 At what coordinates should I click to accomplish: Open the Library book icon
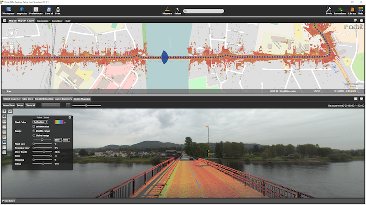point(352,10)
